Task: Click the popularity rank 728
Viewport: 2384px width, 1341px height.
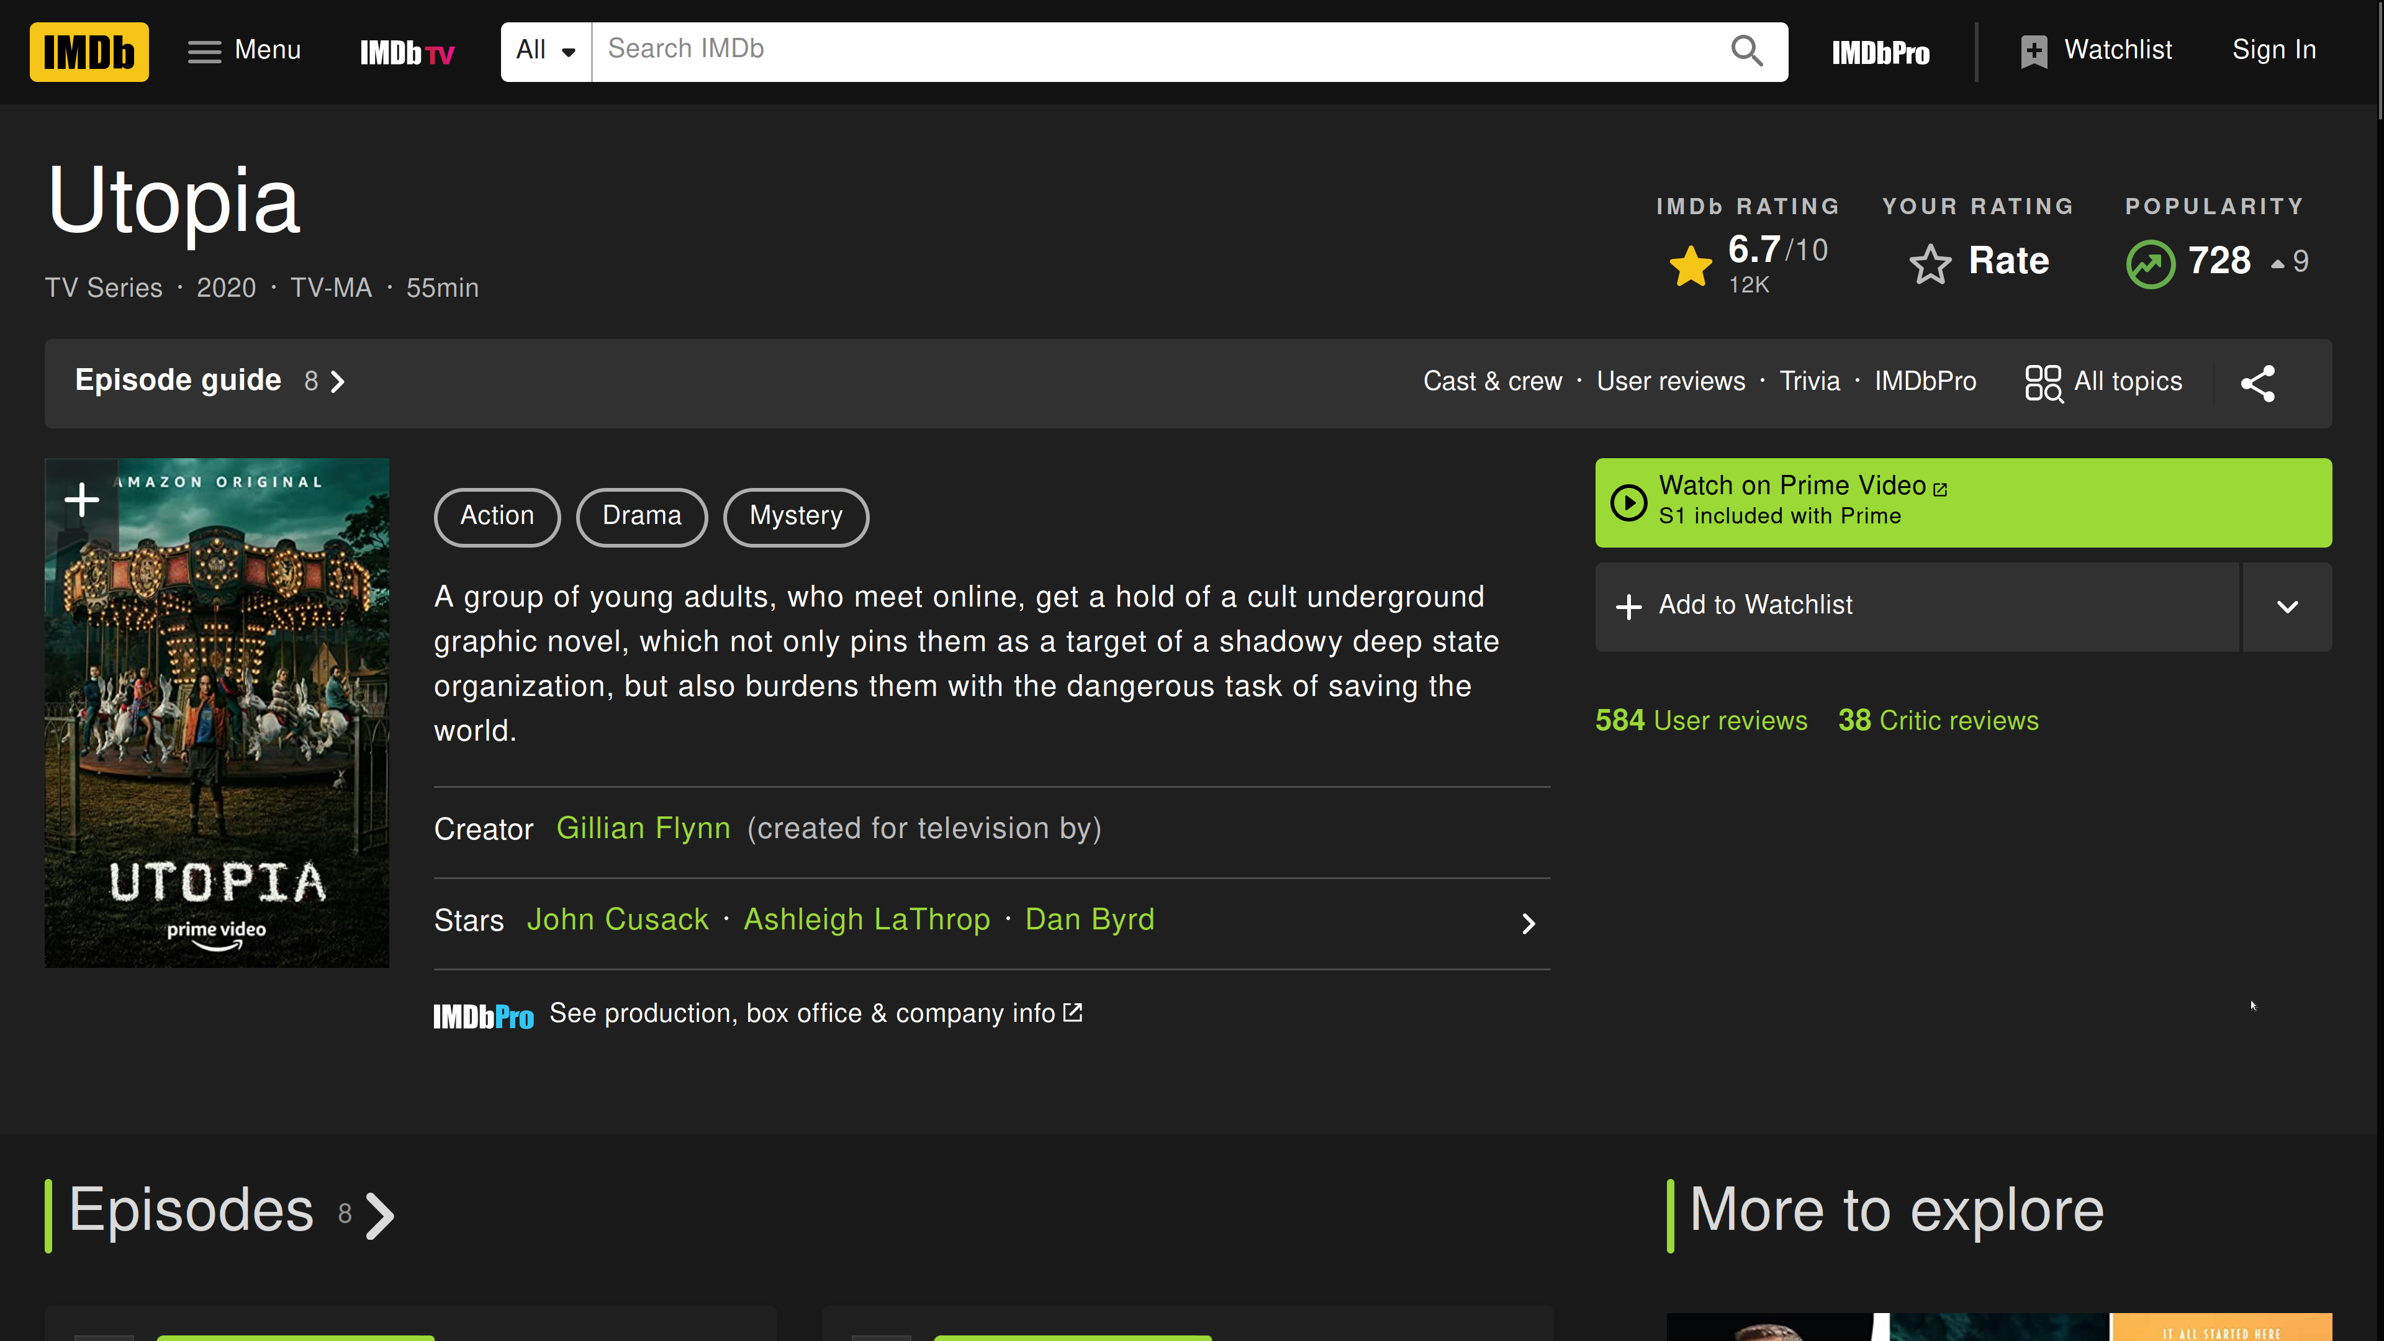Action: coord(2218,261)
